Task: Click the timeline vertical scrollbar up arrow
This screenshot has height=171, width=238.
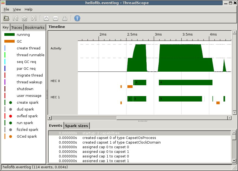Action: [x=234, y=32]
